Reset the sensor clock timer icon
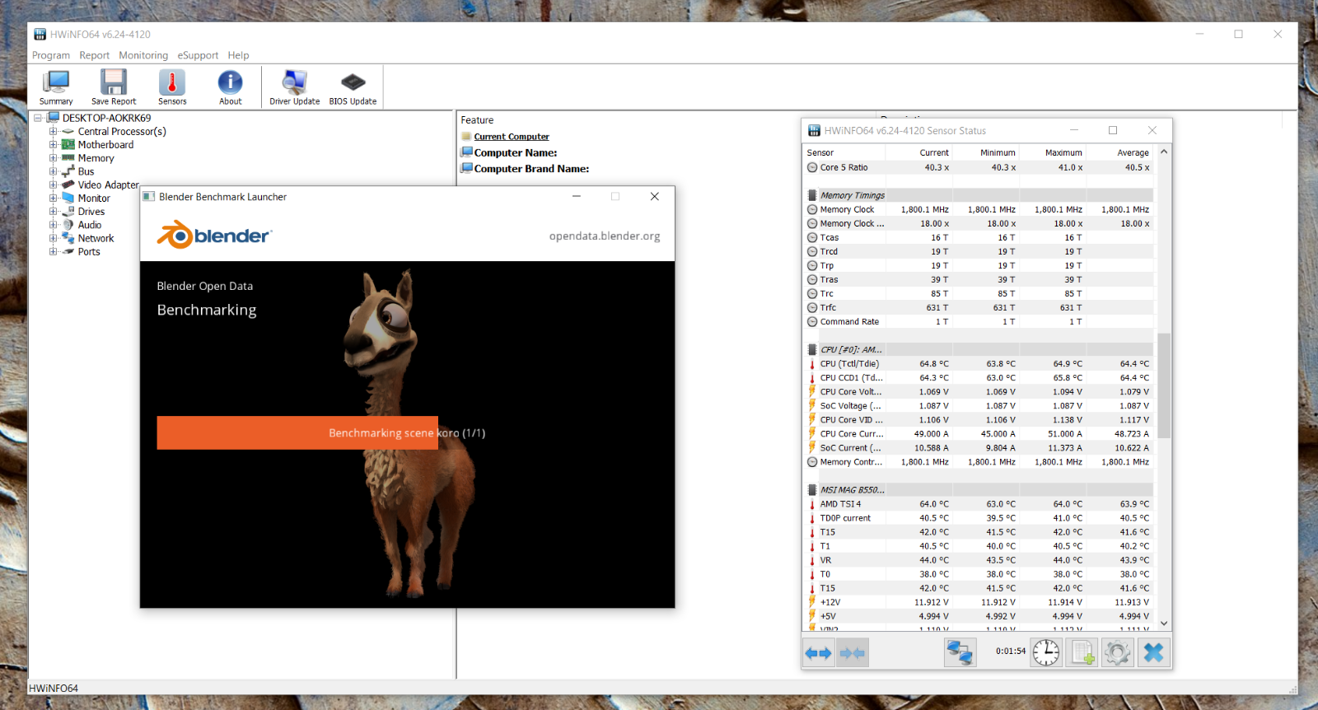 pyautogui.click(x=1046, y=653)
